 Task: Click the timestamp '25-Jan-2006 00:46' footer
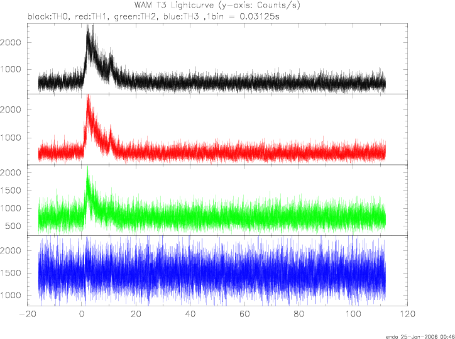click(x=428, y=336)
